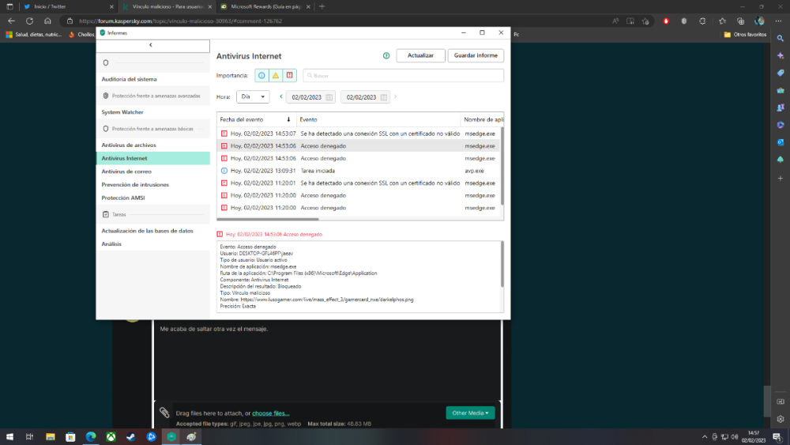The width and height of the screenshot is (790, 445).
Task: Click the paperclip attachment icon
Action: [165, 413]
